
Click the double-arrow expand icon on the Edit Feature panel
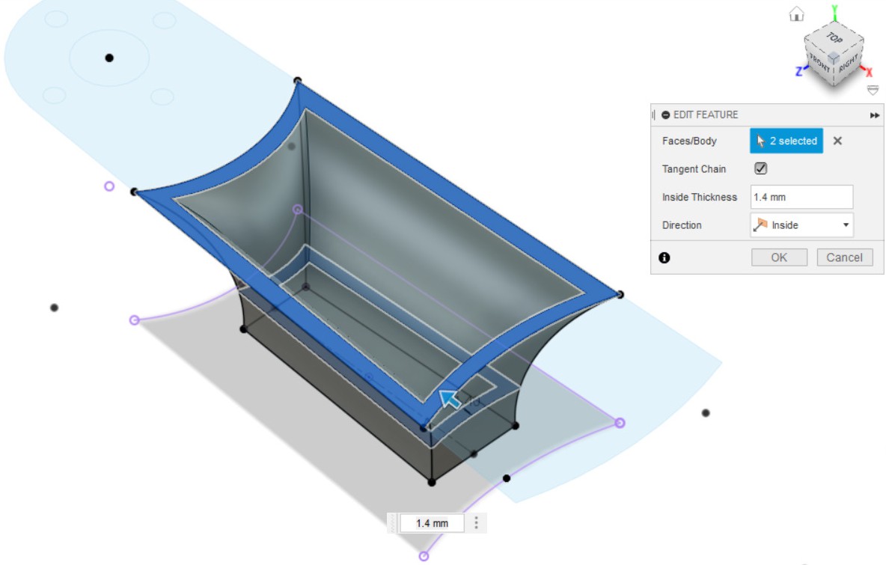[x=874, y=115]
